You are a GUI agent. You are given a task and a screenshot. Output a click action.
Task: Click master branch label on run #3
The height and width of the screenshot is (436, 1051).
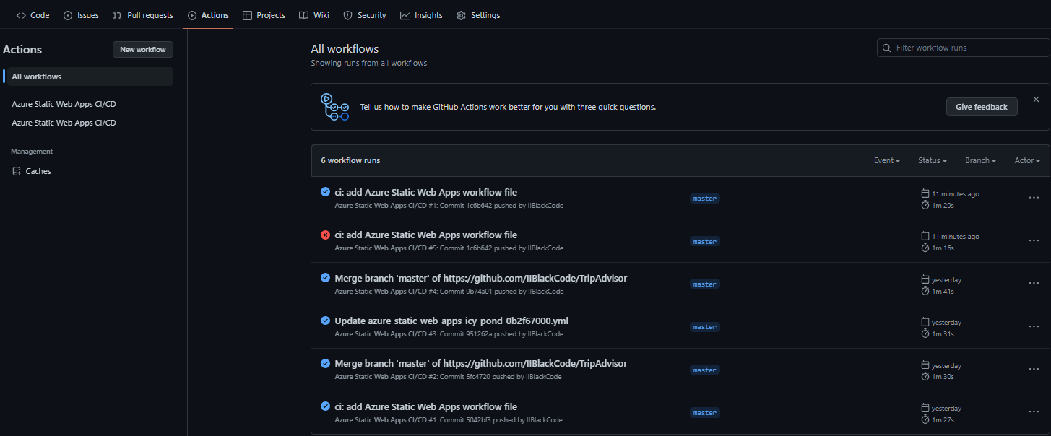(705, 327)
